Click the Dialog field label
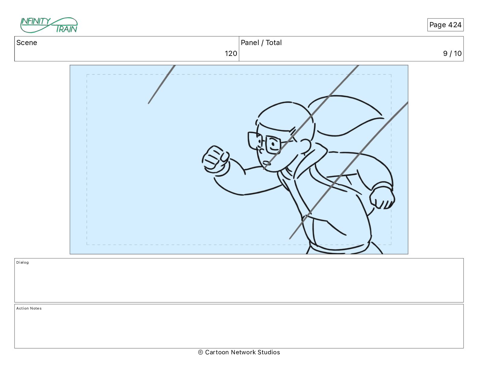 pyautogui.click(x=23, y=262)
